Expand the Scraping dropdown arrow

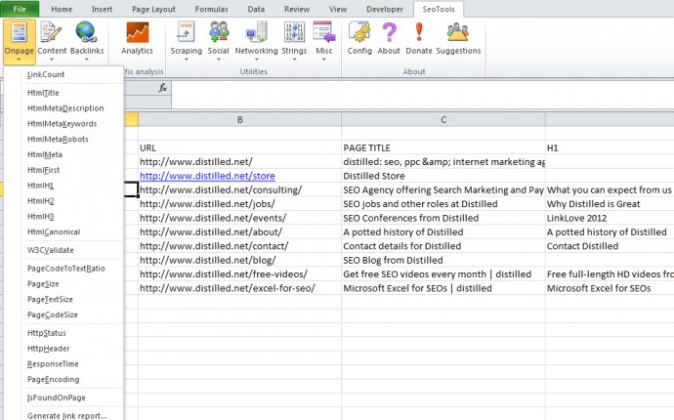pos(187,60)
